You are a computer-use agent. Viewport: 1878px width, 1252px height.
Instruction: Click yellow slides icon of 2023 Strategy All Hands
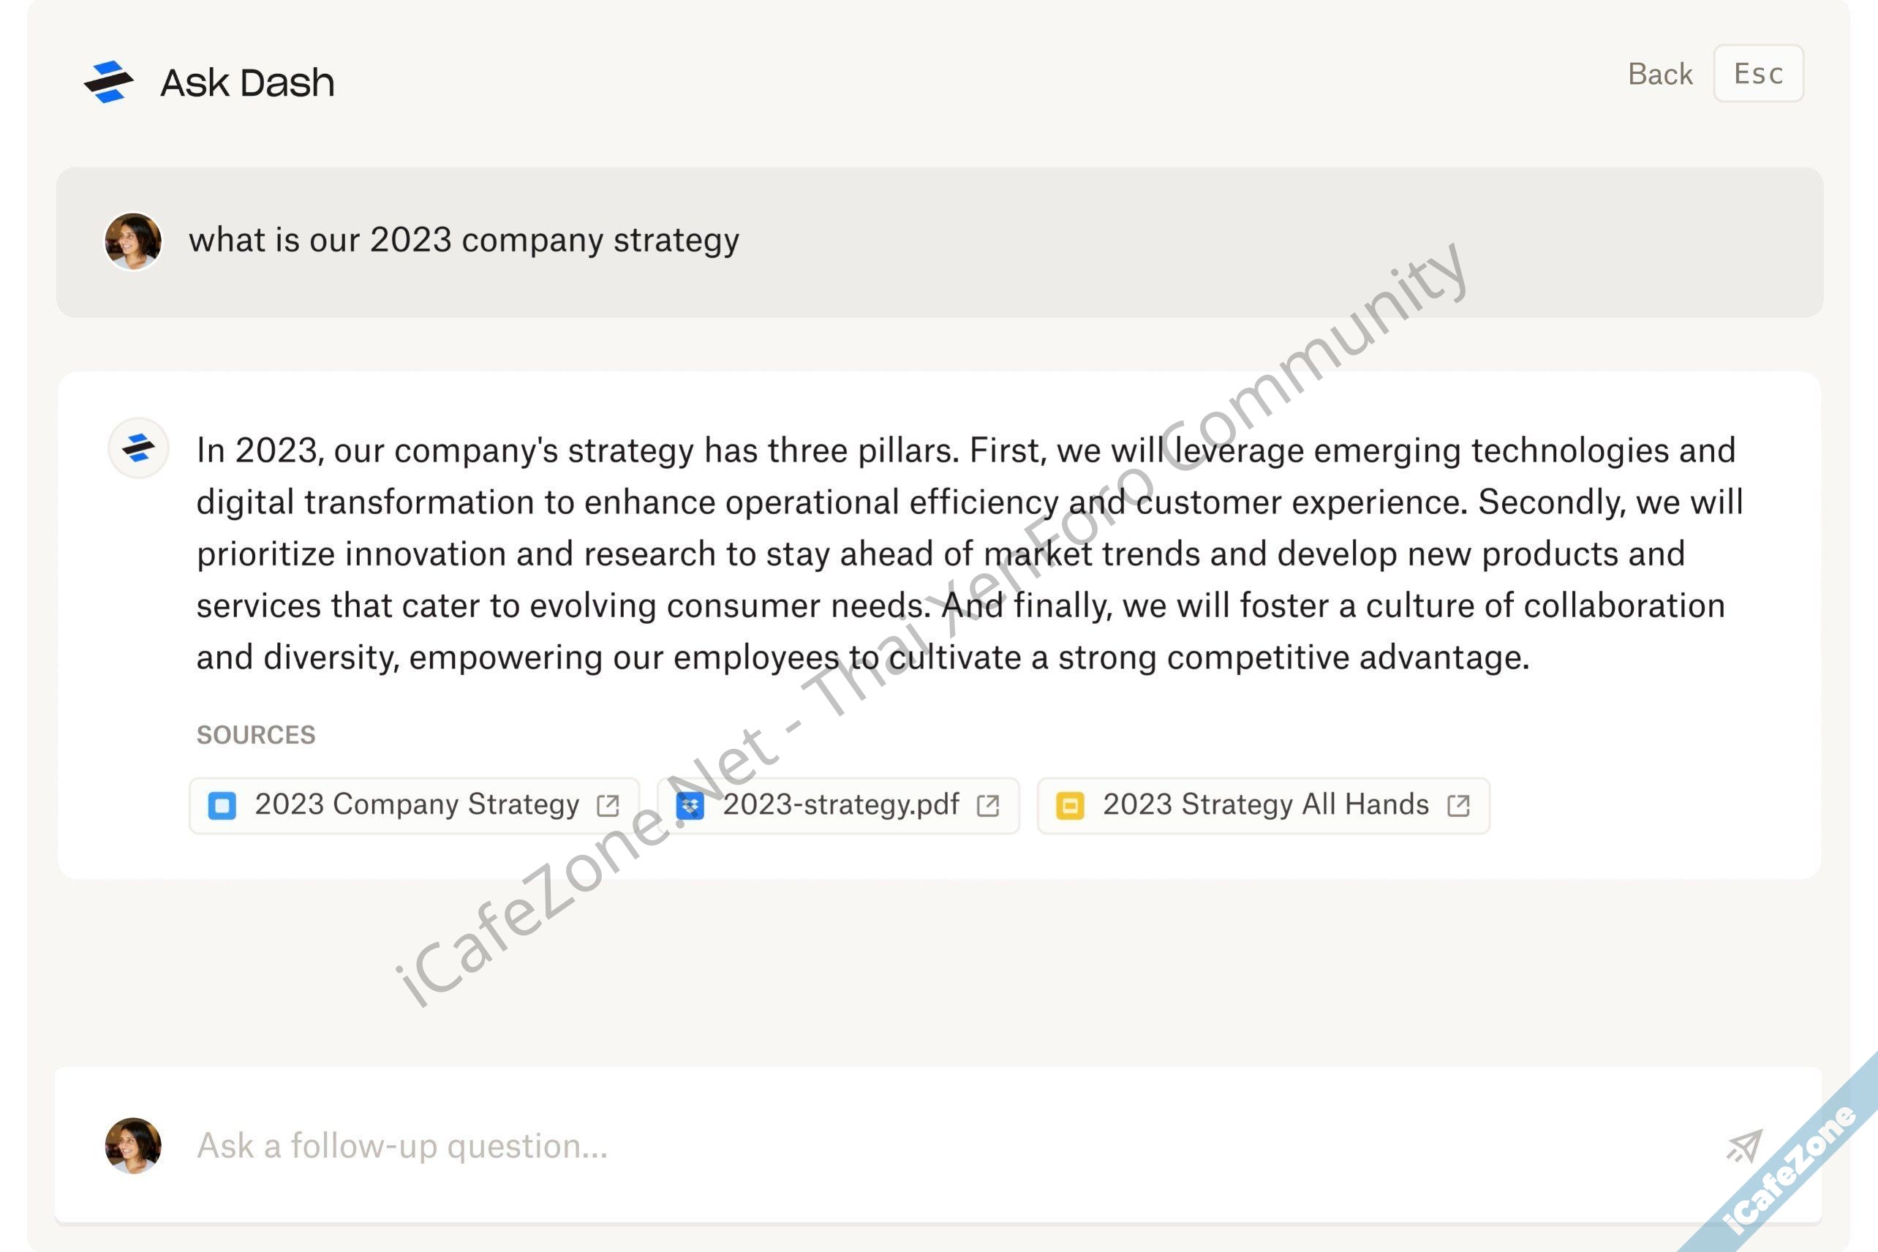click(1070, 806)
